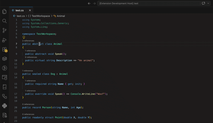Click the lightbulb code action on line 6
Image resolution: width=213 pixels, height=123 pixels.
24,37
